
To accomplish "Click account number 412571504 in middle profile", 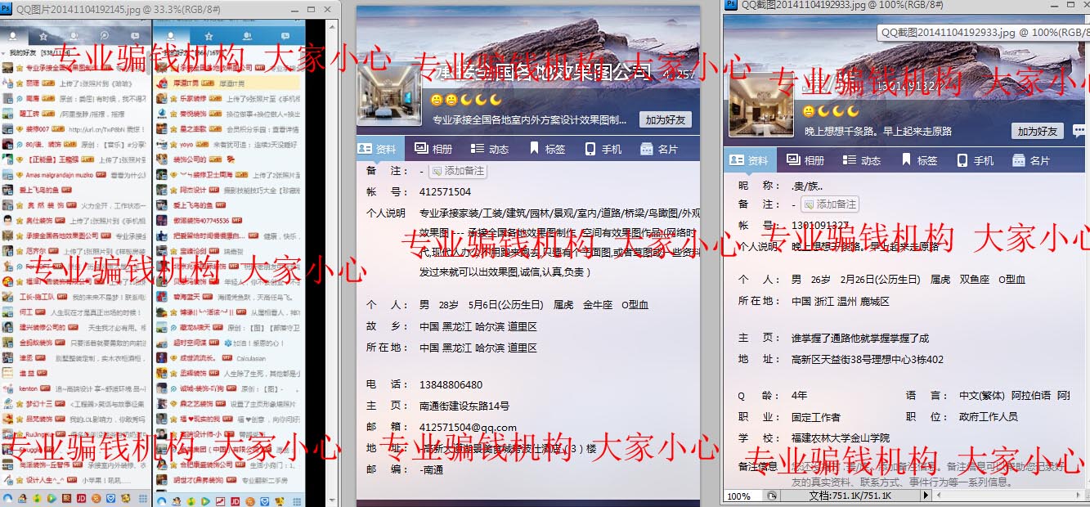I will [445, 192].
